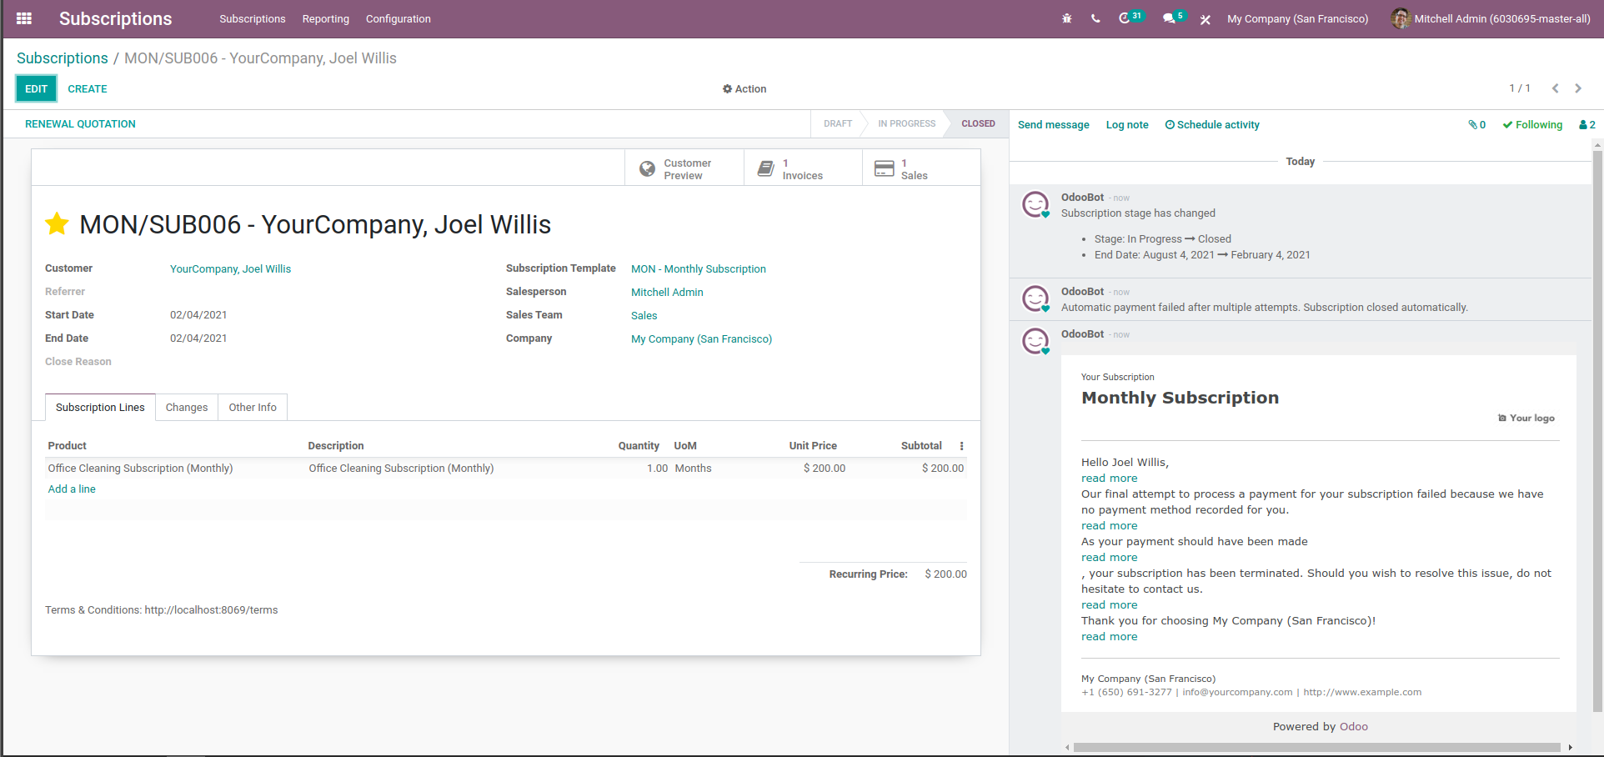Click Send message in chatter
Screen dimensions: 1604x757
(1054, 125)
